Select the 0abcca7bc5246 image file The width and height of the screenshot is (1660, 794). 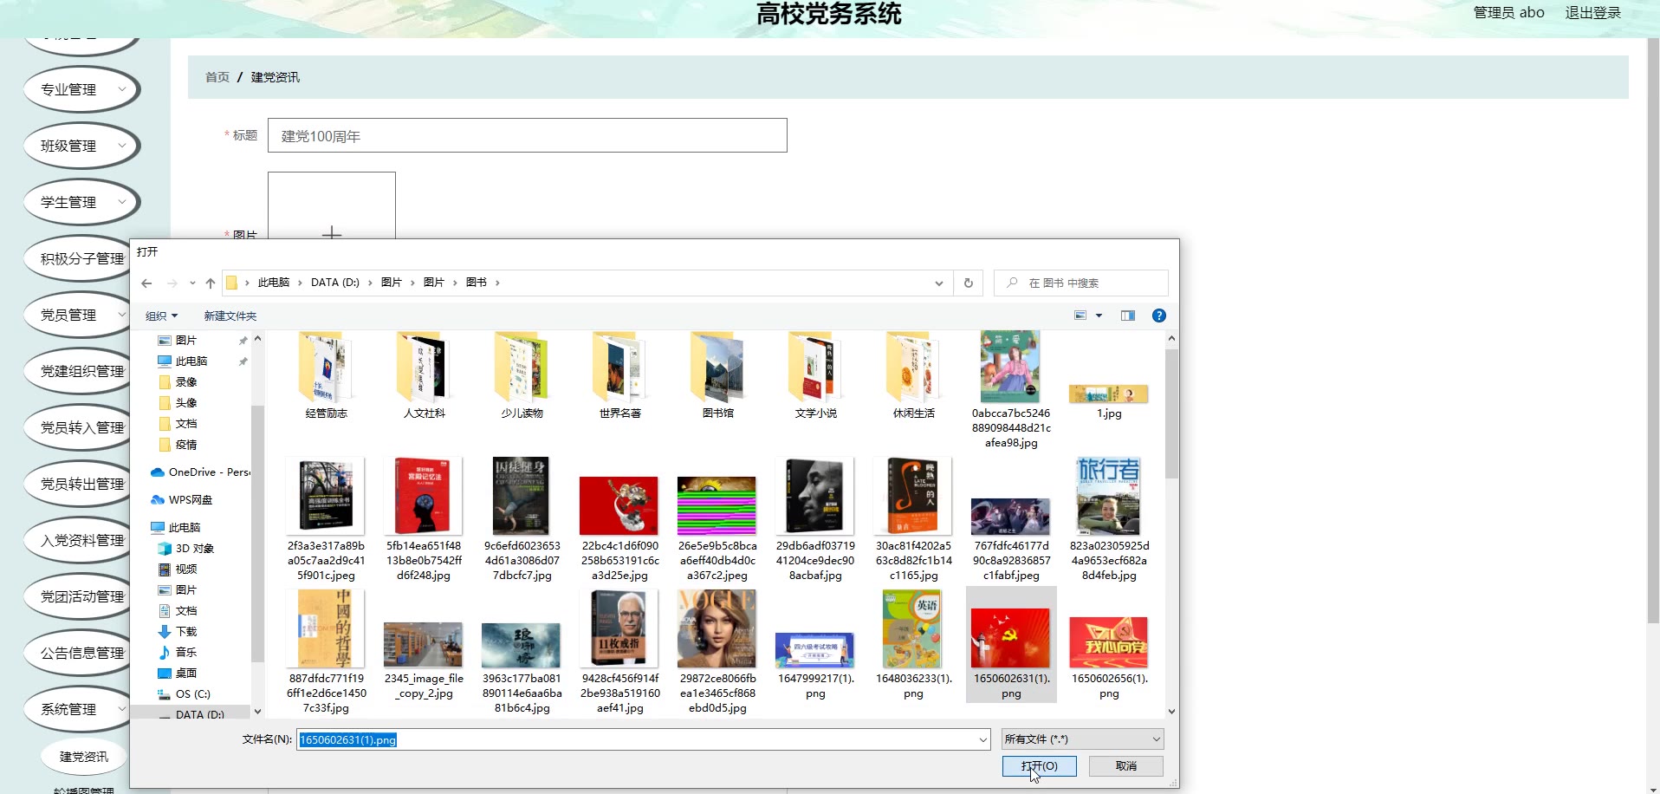[x=1011, y=390]
